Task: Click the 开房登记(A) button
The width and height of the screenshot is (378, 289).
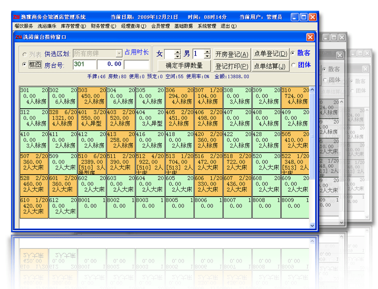Action: pyautogui.click(x=232, y=54)
